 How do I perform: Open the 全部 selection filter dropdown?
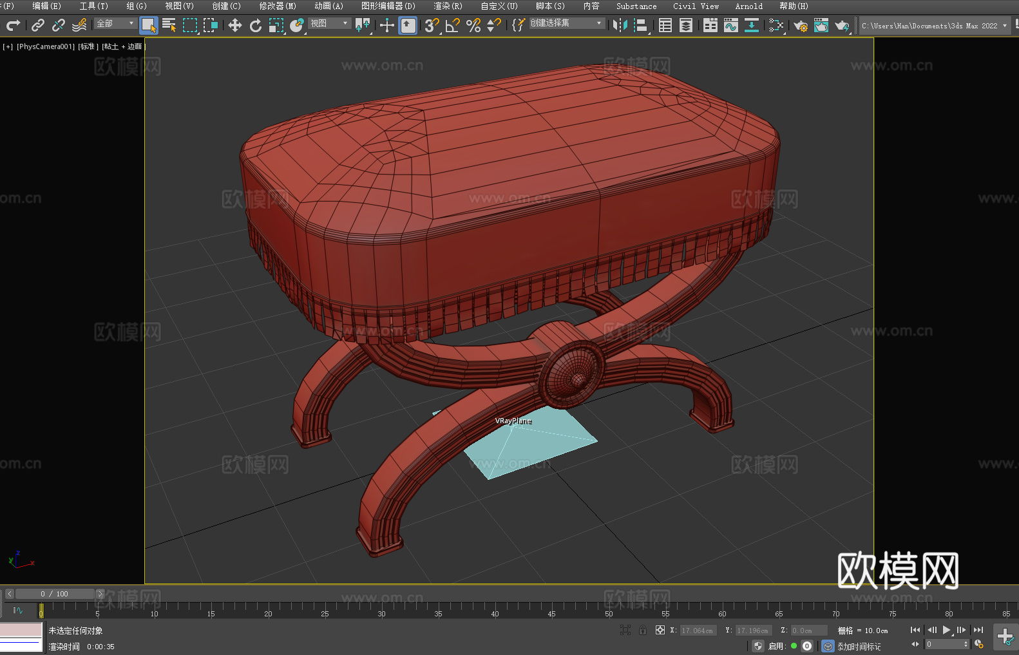(x=116, y=23)
